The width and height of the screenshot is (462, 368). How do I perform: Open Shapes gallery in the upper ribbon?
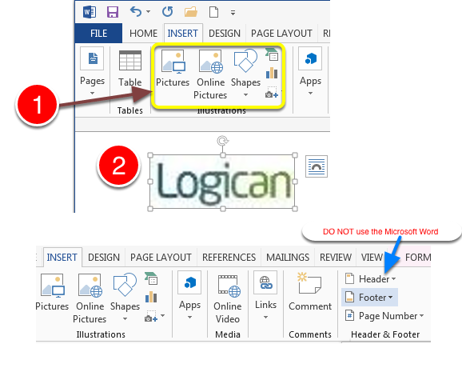245,73
